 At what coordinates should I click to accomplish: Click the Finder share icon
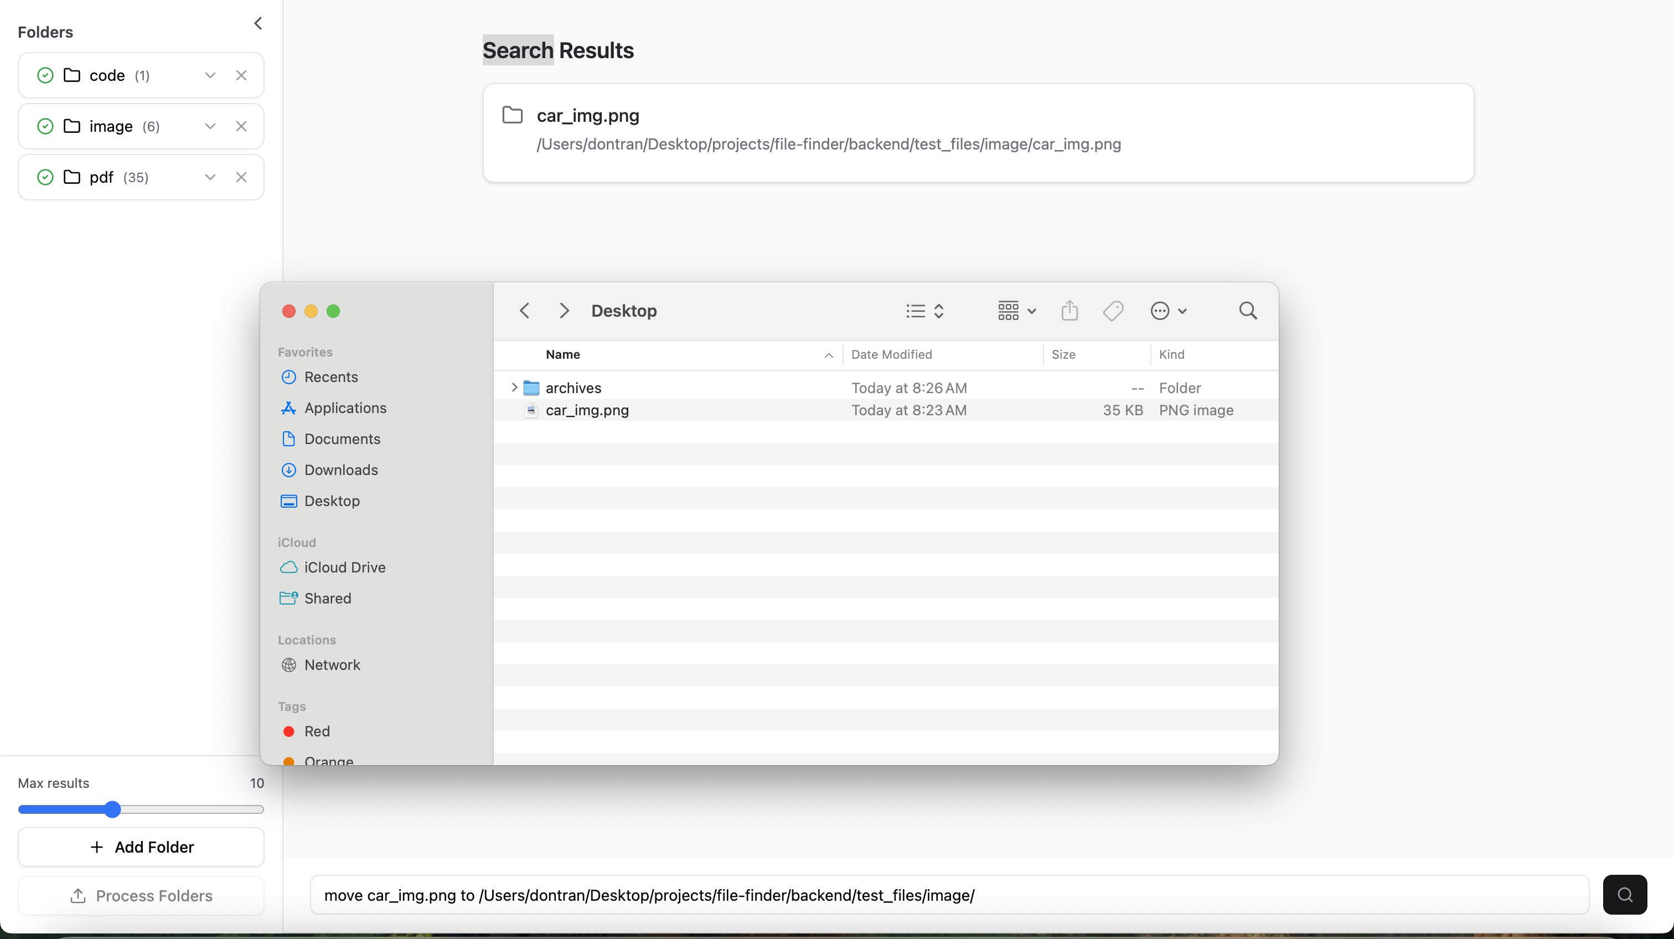coord(1069,311)
